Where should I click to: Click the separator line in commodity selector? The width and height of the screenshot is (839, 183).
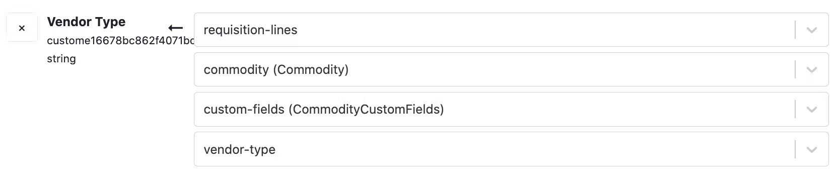[795, 69]
